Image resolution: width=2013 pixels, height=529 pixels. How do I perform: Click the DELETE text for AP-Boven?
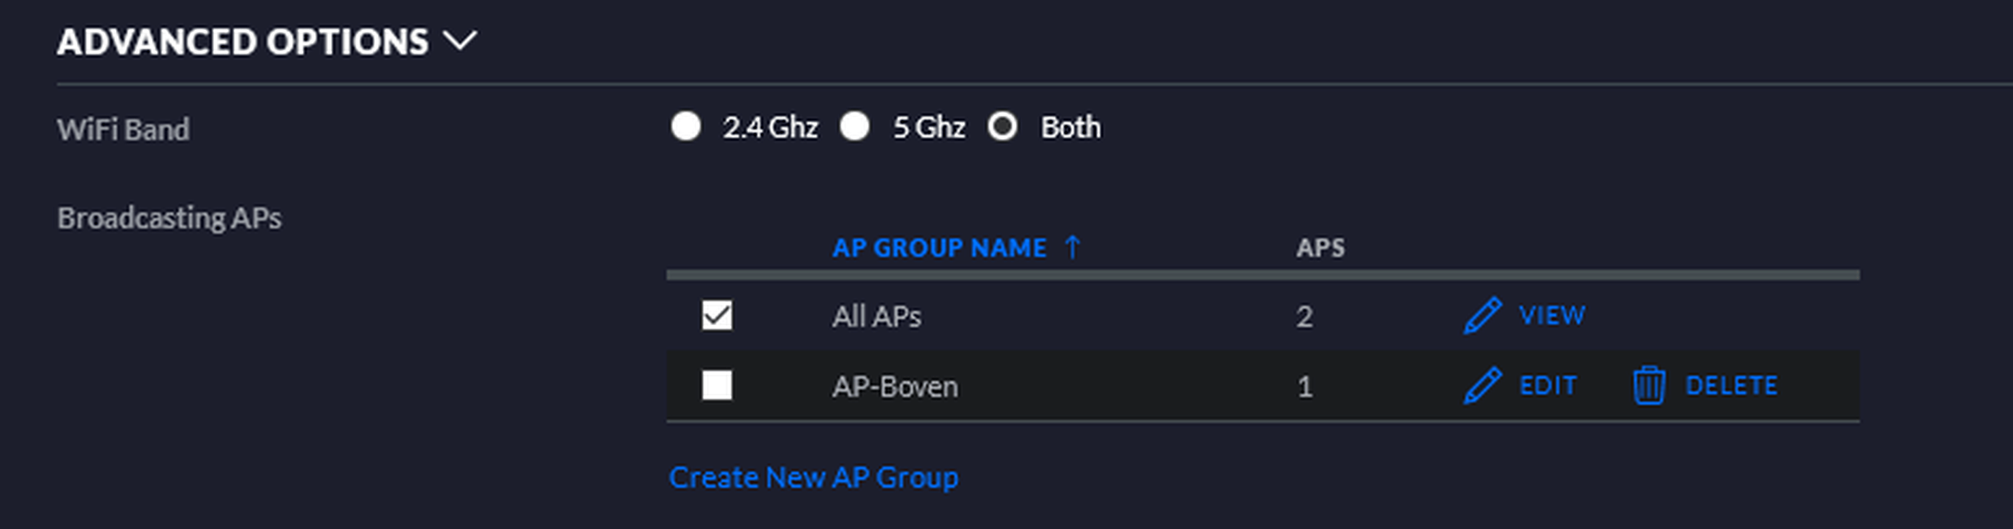pyautogui.click(x=1731, y=385)
